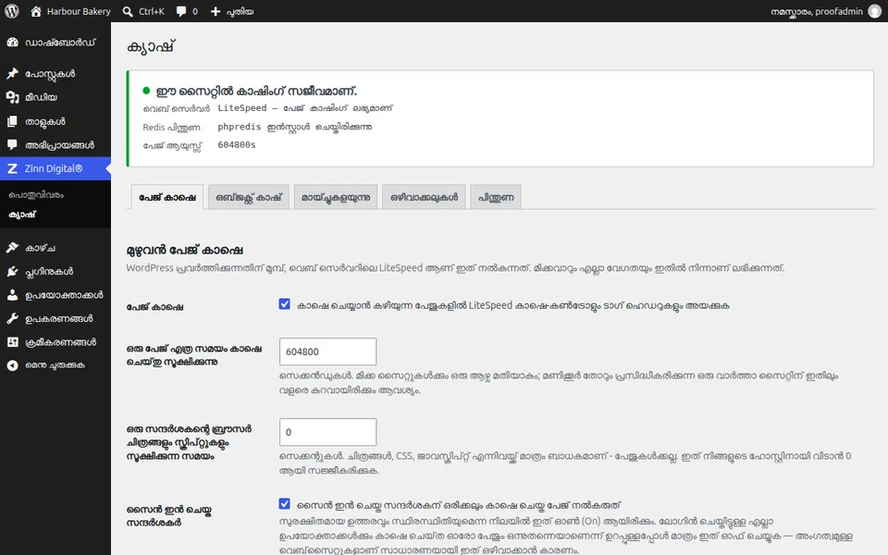Click the Comments icon in the sidebar
This screenshot has width=888, height=555.
(12, 145)
